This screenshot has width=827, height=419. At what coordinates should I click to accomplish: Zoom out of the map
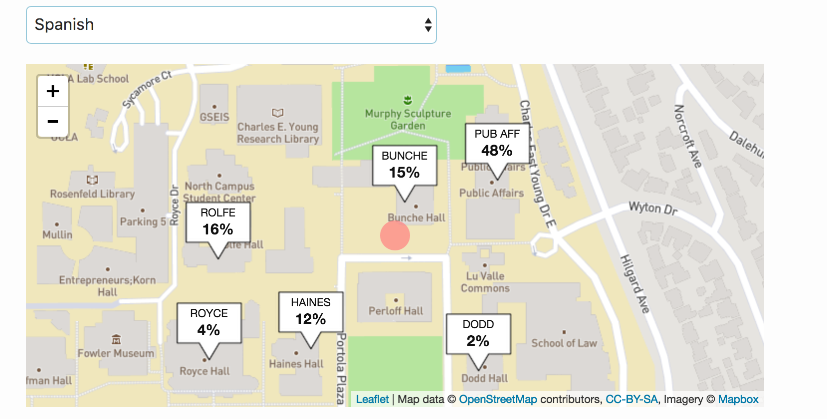[52, 122]
